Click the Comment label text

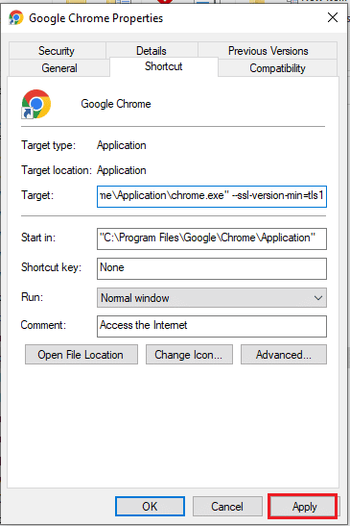43,325
